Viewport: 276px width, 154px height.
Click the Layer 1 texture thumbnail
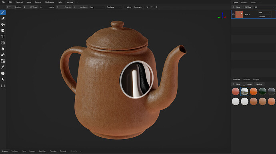(x=239, y=14)
